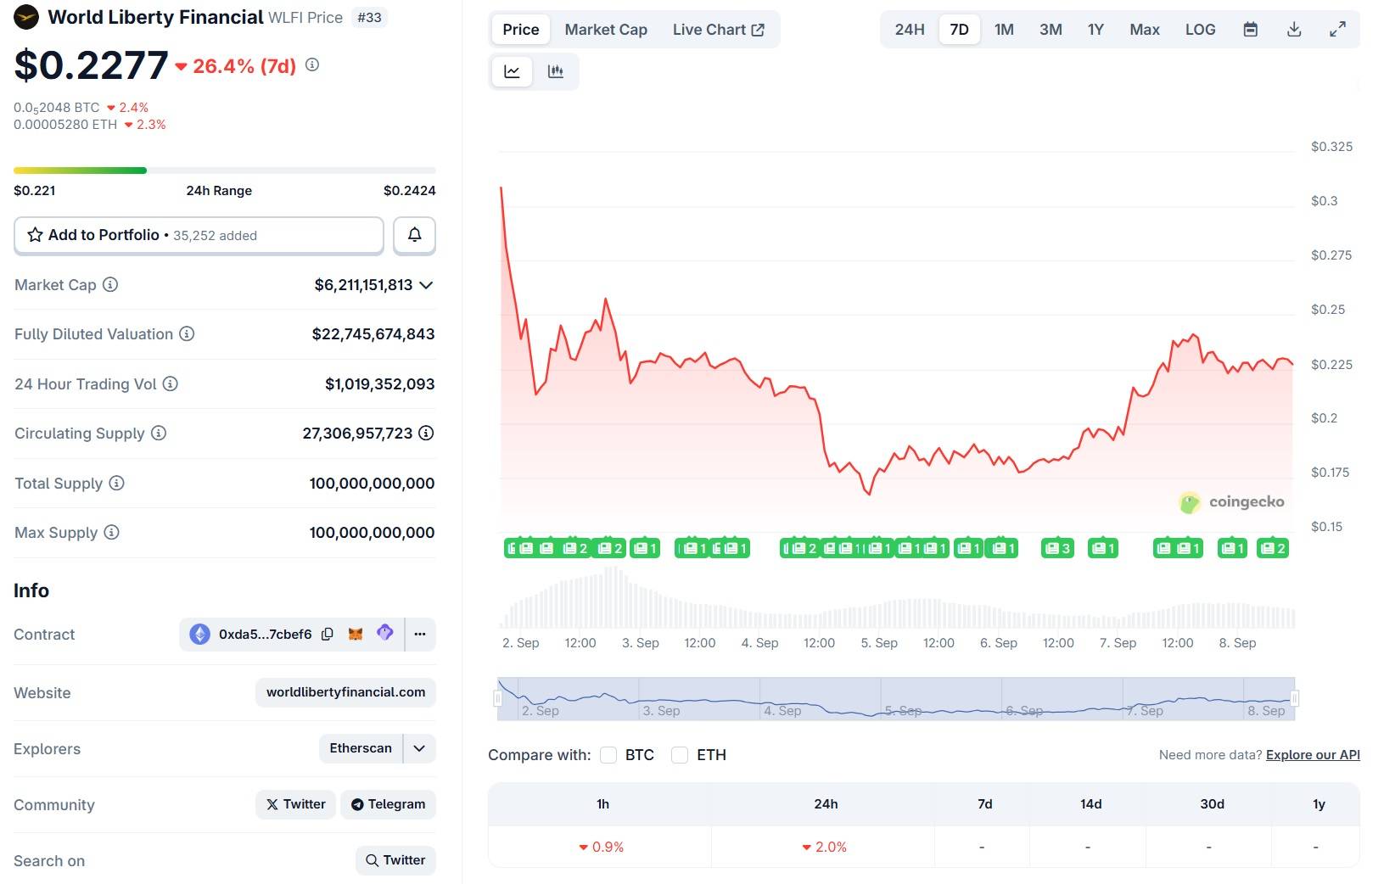
Task: Open the 24 Hour Trading Vol info icon
Action: [x=171, y=383]
